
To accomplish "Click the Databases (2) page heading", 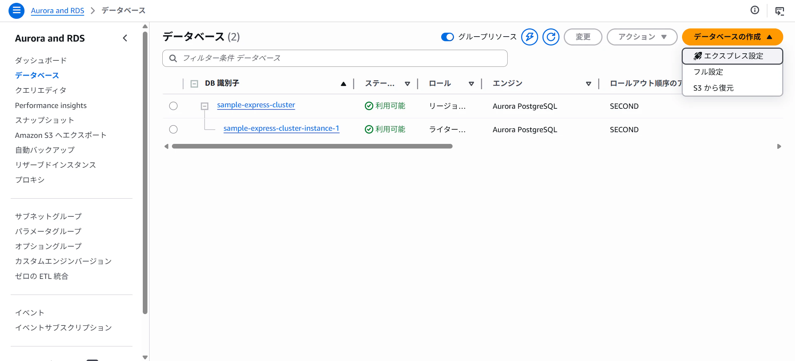I will click(201, 37).
